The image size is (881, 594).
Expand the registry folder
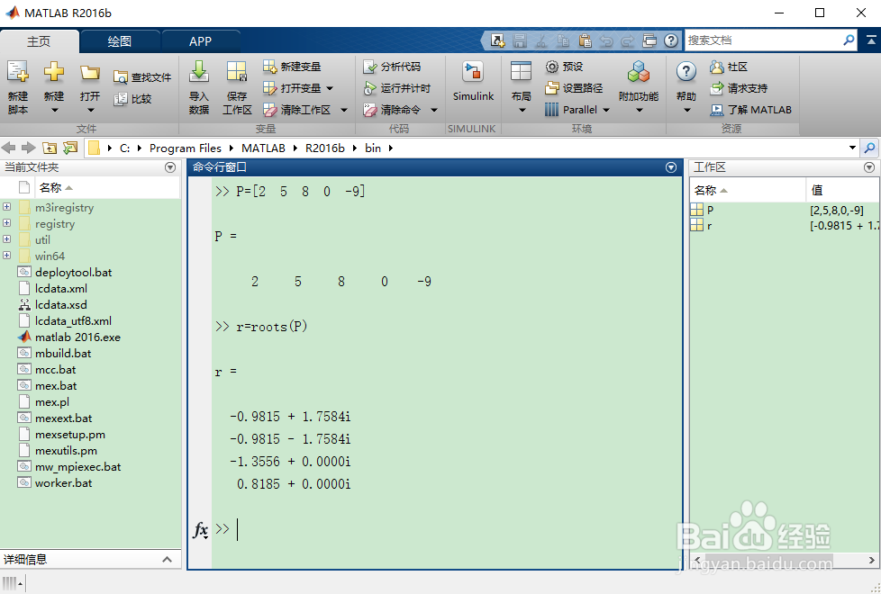6,223
